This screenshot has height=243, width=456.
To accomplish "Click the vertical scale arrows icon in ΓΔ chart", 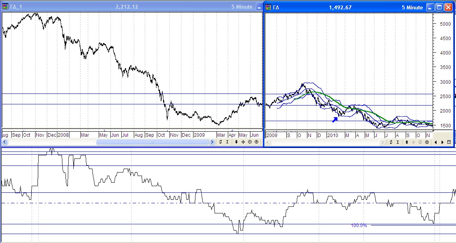I will coord(407,142).
